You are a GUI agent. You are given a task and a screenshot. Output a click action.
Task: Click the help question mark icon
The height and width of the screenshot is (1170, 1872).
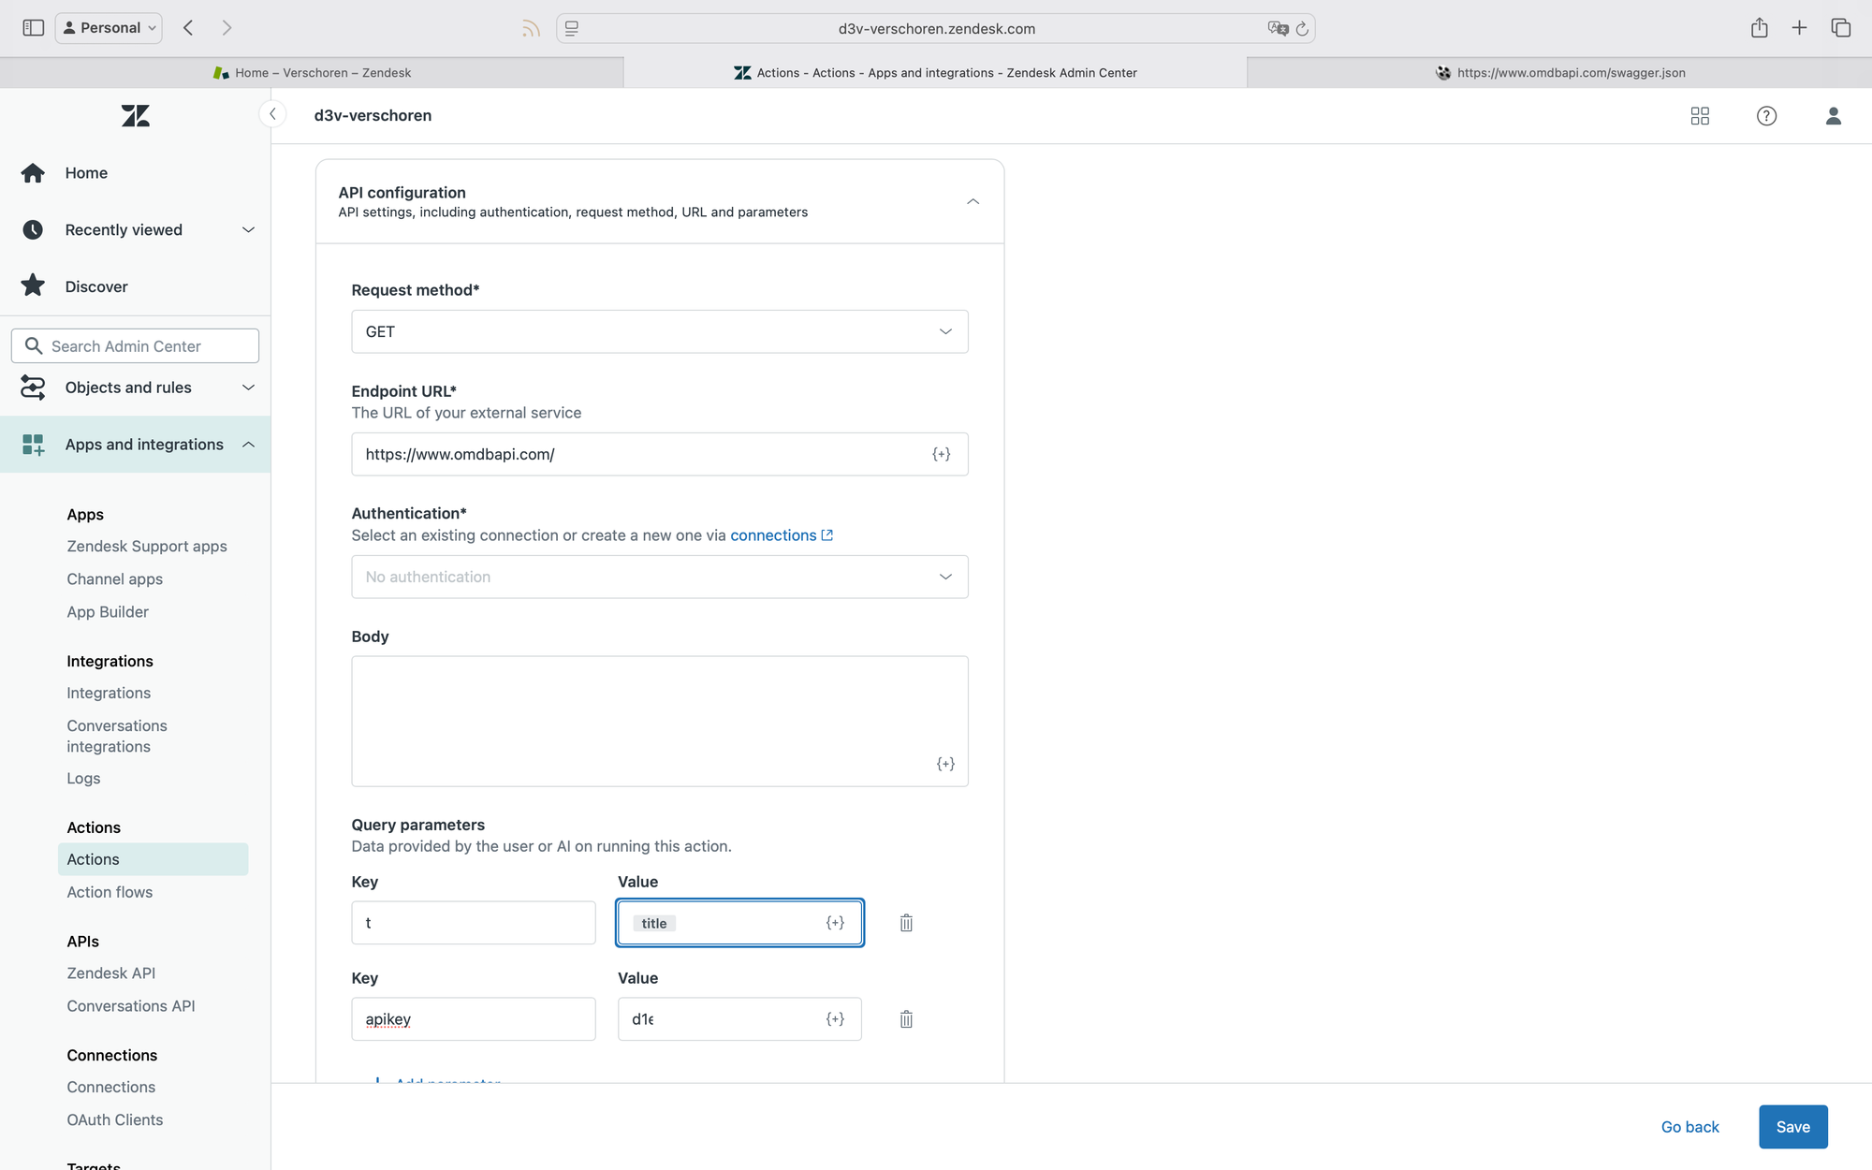click(x=1766, y=116)
